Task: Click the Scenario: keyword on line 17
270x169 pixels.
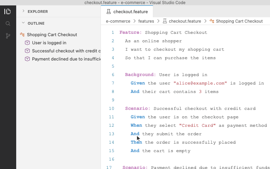Action: coord(135,167)
